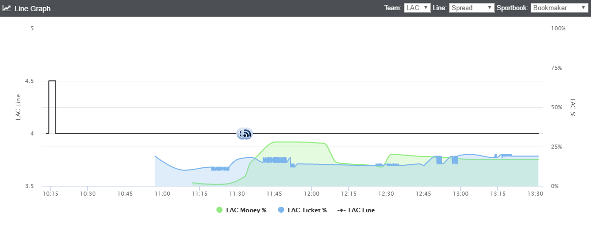Viewport: 591px width, 231px height.
Task: Click the 12:00 x-axis time label
Action: (x=311, y=194)
